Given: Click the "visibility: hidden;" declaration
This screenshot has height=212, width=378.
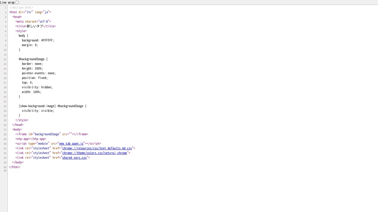Looking at the screenshot, I should 37,87.
